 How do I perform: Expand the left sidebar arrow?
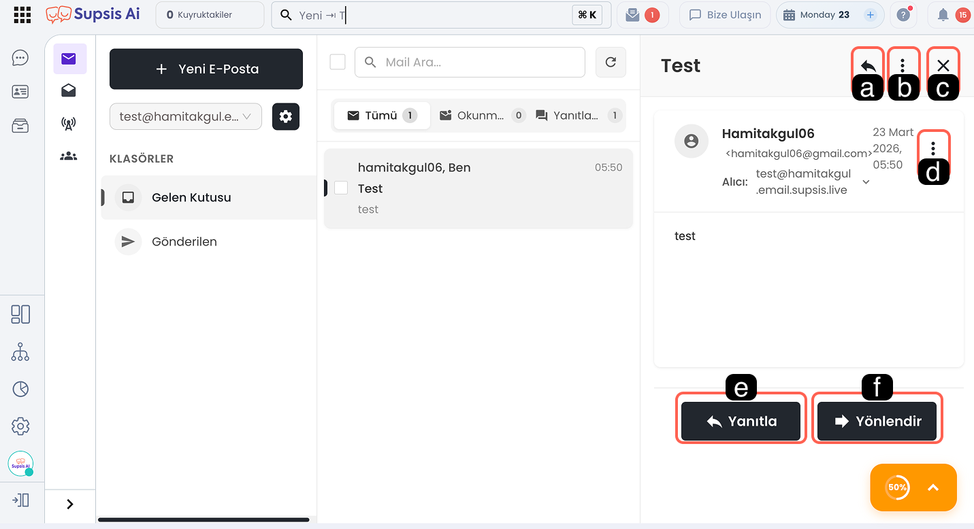pyautogui.click(x=69, y=504)
